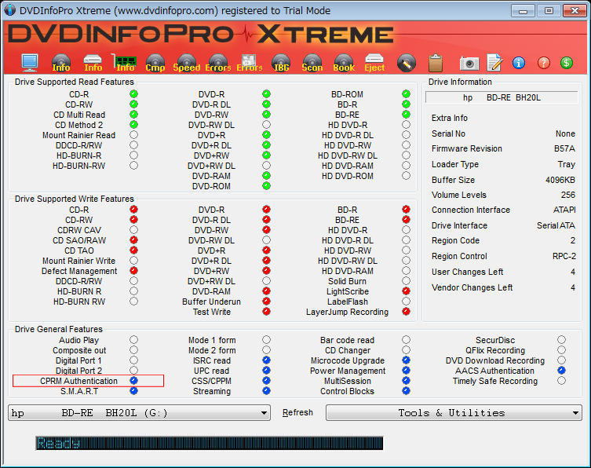Image resolution: width=591 pixels, height=468 pixels.
Task: Click the green dollar sign icon
Action: [567, 63]
